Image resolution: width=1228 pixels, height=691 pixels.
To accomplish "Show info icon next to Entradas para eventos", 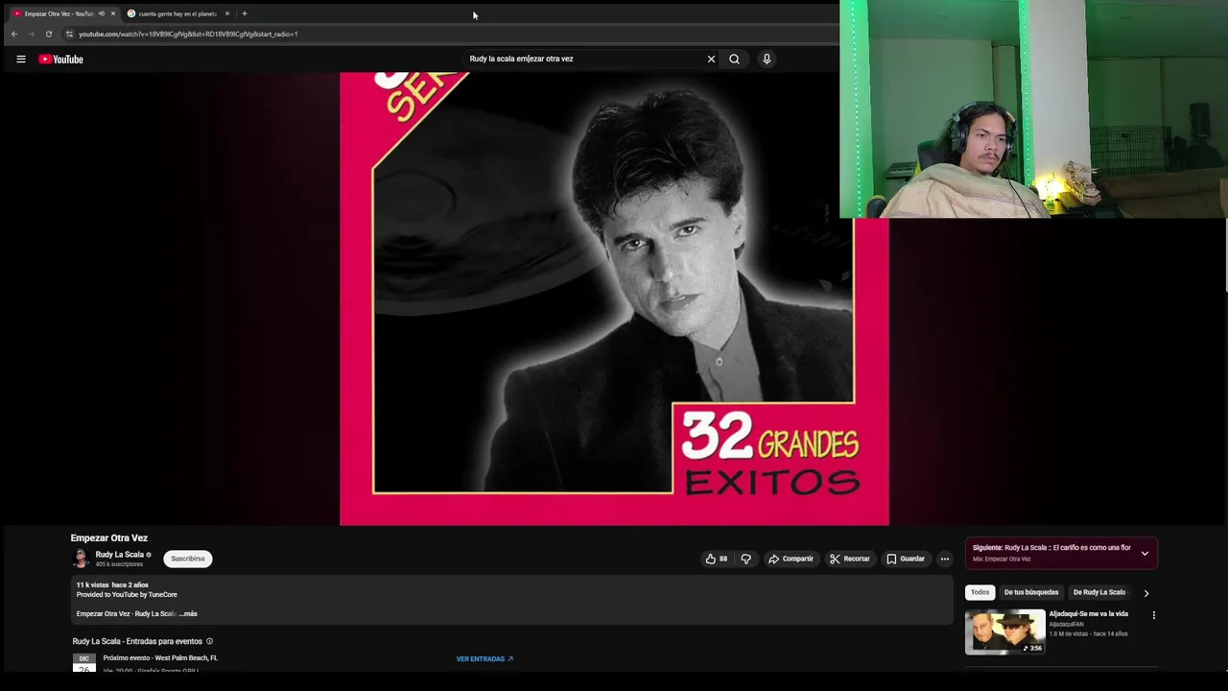I will pyautogui.click(x=209, y=641).
